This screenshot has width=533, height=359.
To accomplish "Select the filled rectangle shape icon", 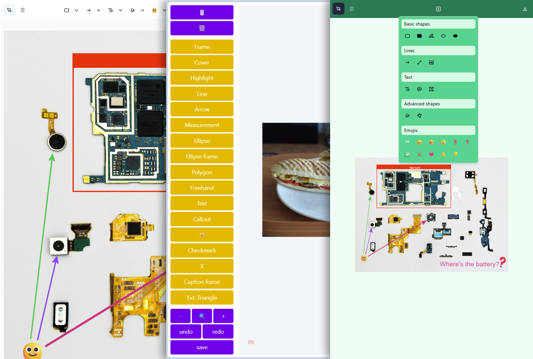I will pos(419,36).
